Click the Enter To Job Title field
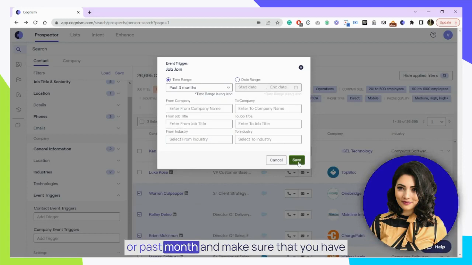This screenshot has width=472, height=265. [268, 124]
